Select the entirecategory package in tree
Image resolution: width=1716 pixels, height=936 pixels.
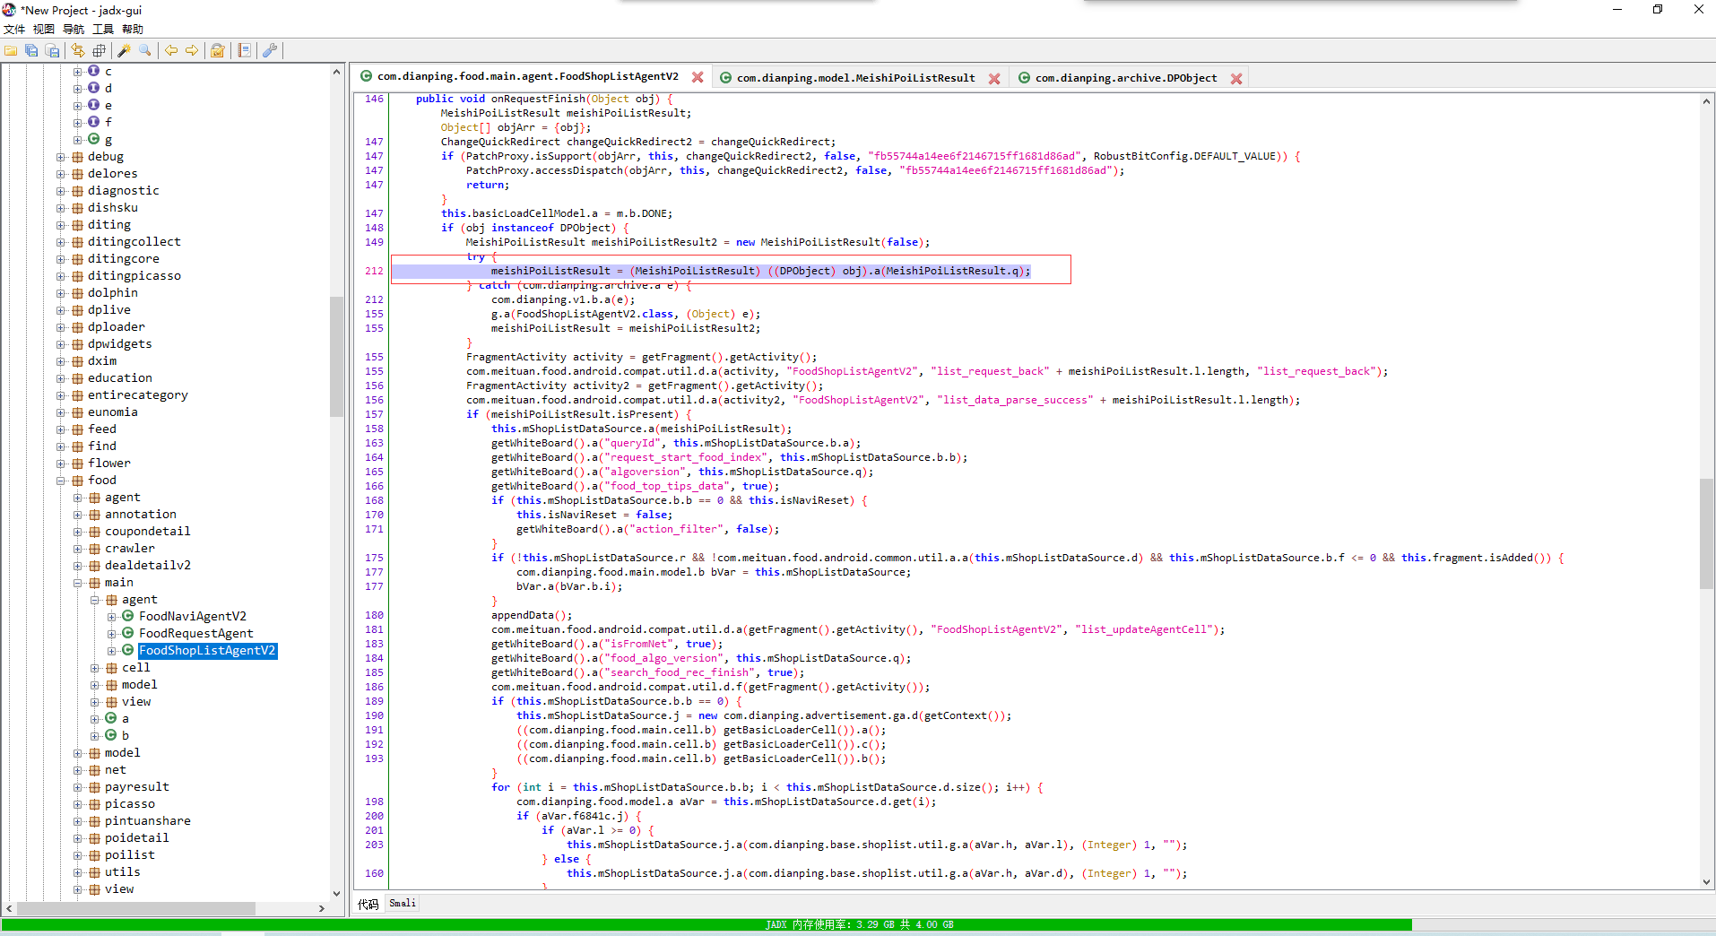(138, 395)
